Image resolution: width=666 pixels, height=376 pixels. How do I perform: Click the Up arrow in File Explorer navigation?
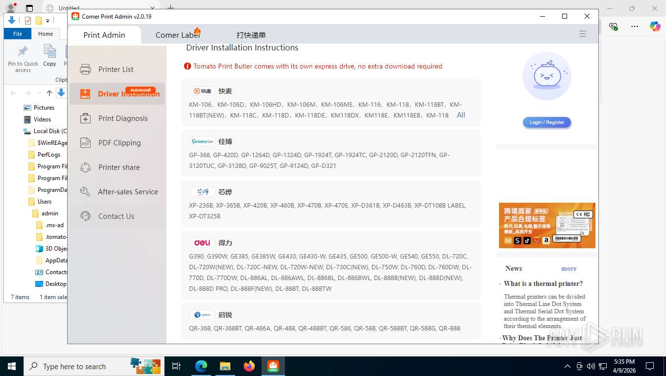coord(49,93)
